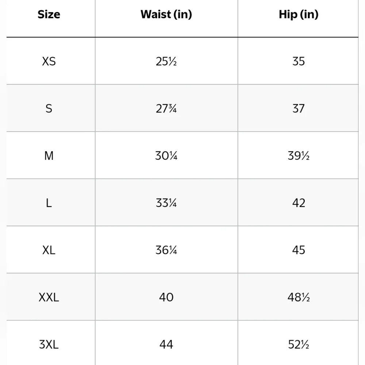Click the Hip (in) column header
Image resolution: width=365 pixels, height=365 pixels.
(298, 15)
